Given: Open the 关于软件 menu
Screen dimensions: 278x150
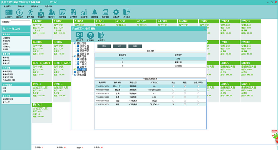Looking at the screenshot, I should click(x=48, y=6).
